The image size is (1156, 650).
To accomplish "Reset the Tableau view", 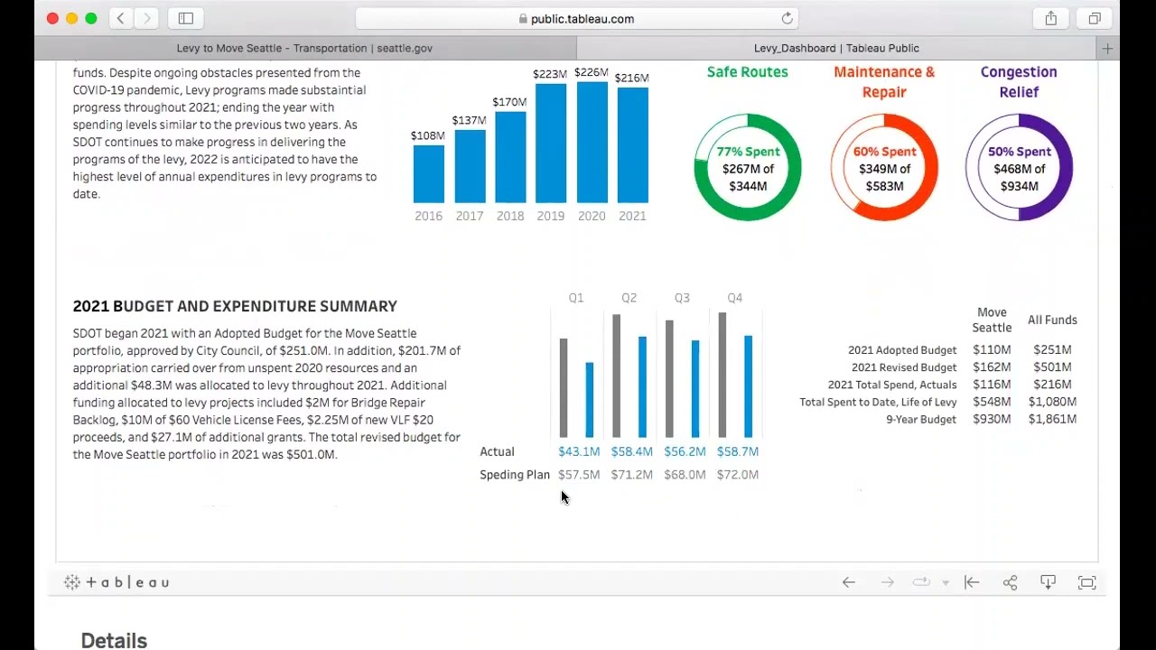I will pos(972,582).
